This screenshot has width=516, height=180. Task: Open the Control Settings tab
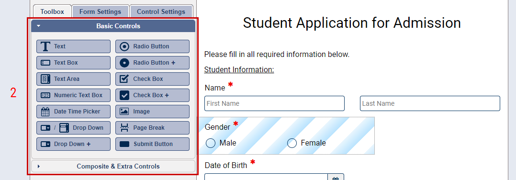161,11
